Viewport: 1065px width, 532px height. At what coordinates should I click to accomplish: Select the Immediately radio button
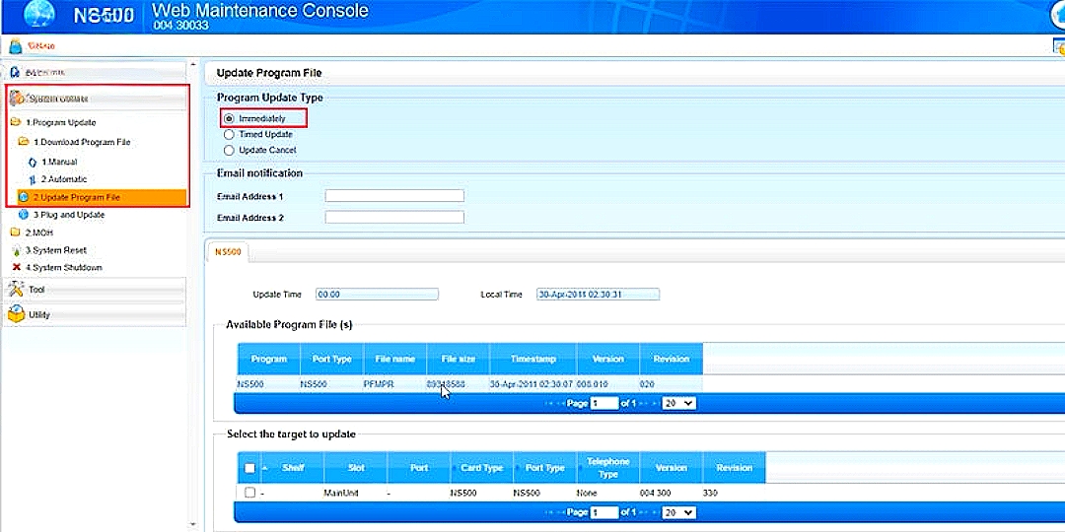(x=230, y=118)
